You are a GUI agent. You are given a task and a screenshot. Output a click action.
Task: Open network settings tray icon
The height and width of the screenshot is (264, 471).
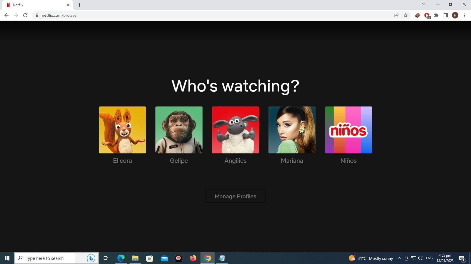pyautogui.click(x=414, y=258)
